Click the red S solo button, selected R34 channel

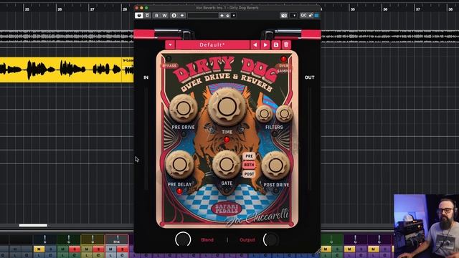(123, 249)
